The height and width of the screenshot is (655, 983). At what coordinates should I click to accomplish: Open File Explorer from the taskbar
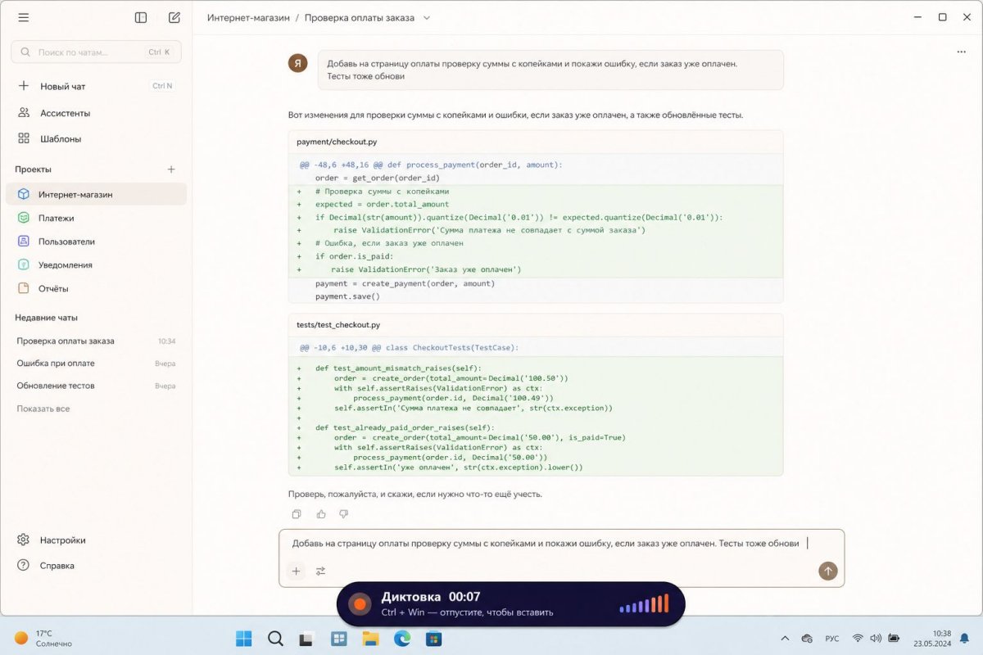click(370, 638)
